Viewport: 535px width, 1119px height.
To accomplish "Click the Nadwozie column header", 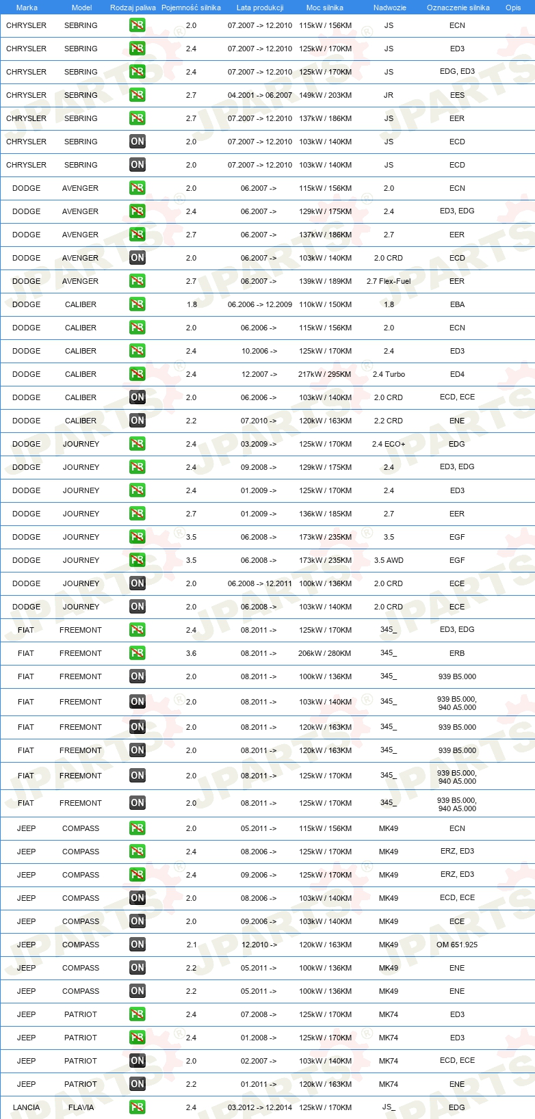I will point(390,8).
